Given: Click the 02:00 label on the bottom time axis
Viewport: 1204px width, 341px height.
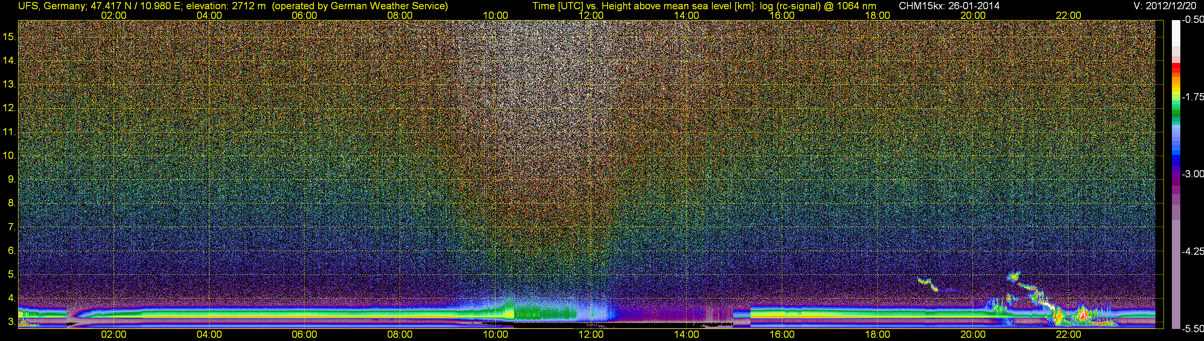Looking at the screenshot, I should coord(114,335).
